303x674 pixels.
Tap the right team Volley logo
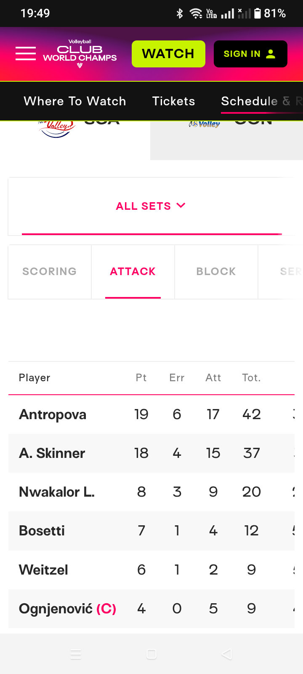[x=205, y=124]
